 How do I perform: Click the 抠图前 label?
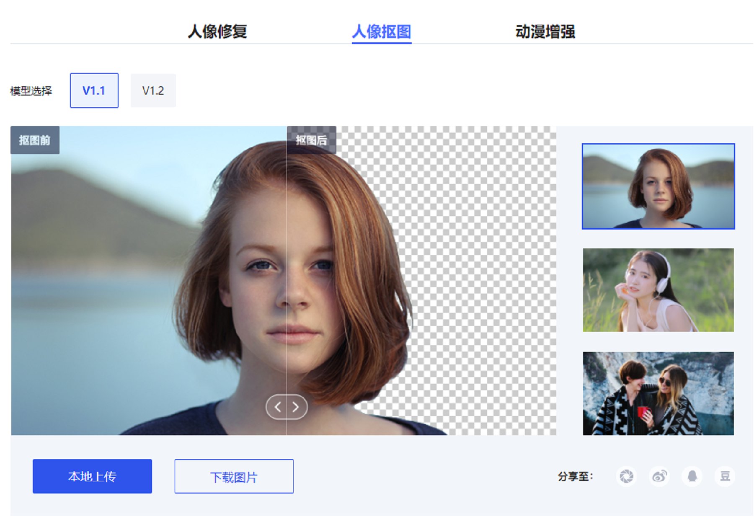pos(35,140)
